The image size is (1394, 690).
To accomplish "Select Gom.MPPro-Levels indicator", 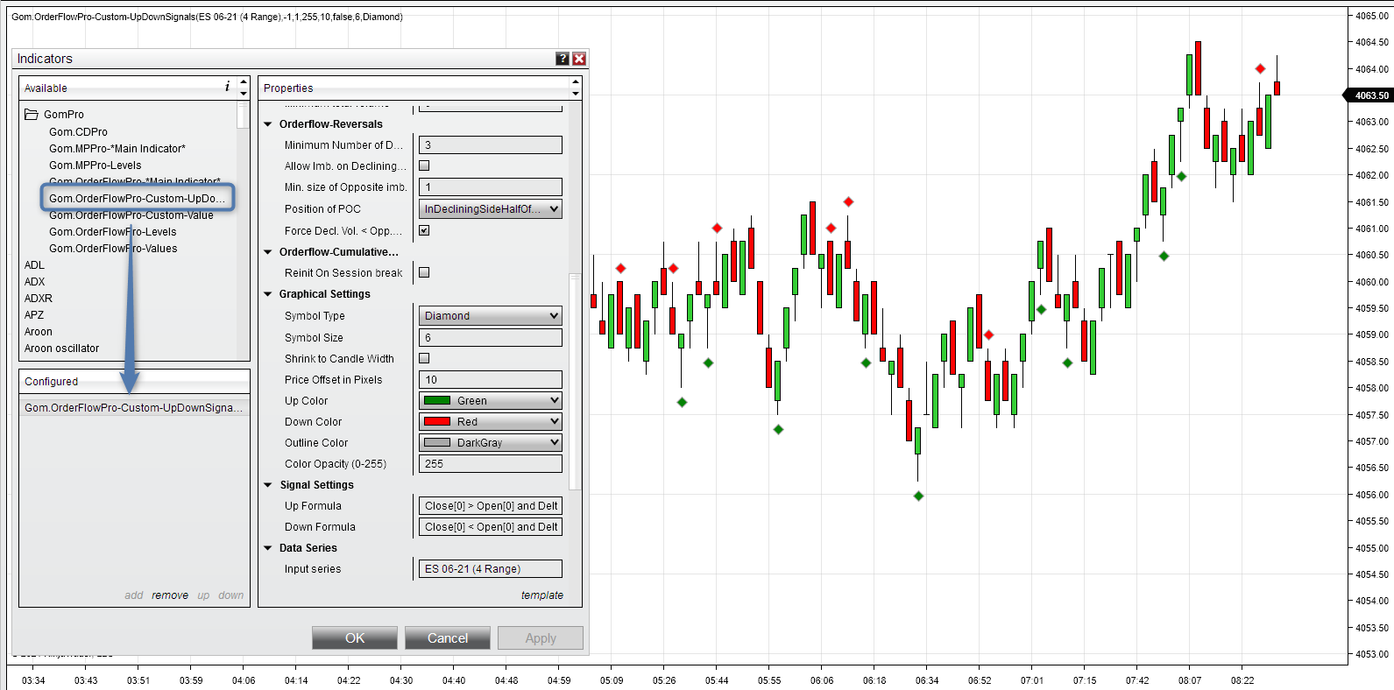I will pos(96,165).
